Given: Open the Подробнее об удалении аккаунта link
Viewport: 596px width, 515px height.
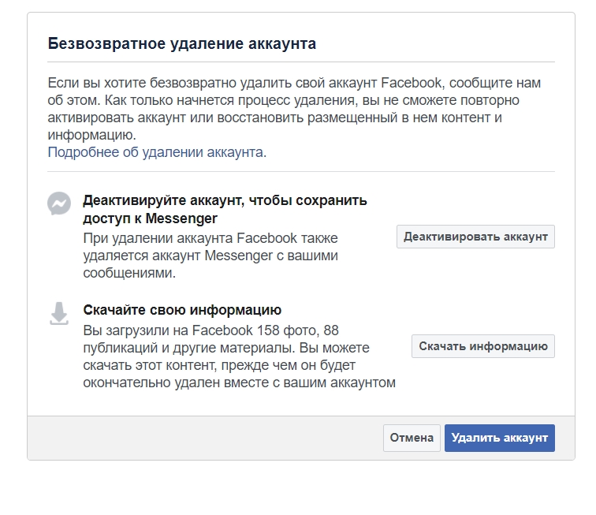Looking at the screenshot, I should click(157, 152).
